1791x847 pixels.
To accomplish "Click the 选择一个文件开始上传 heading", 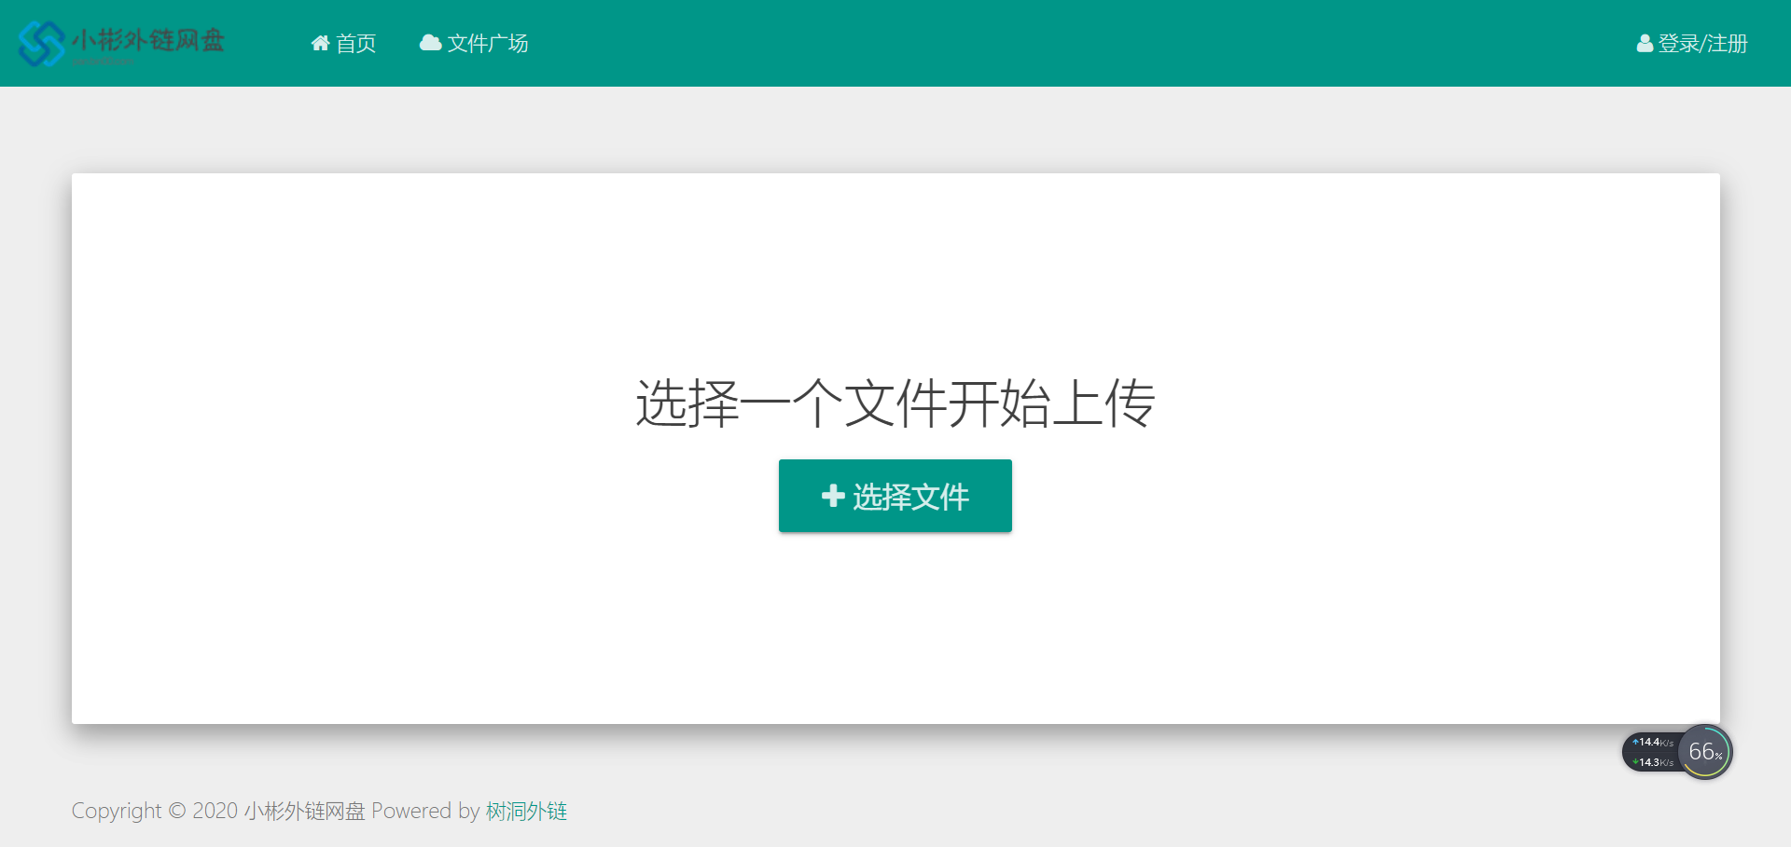I will pyautogui.click(x=895, y=403).
